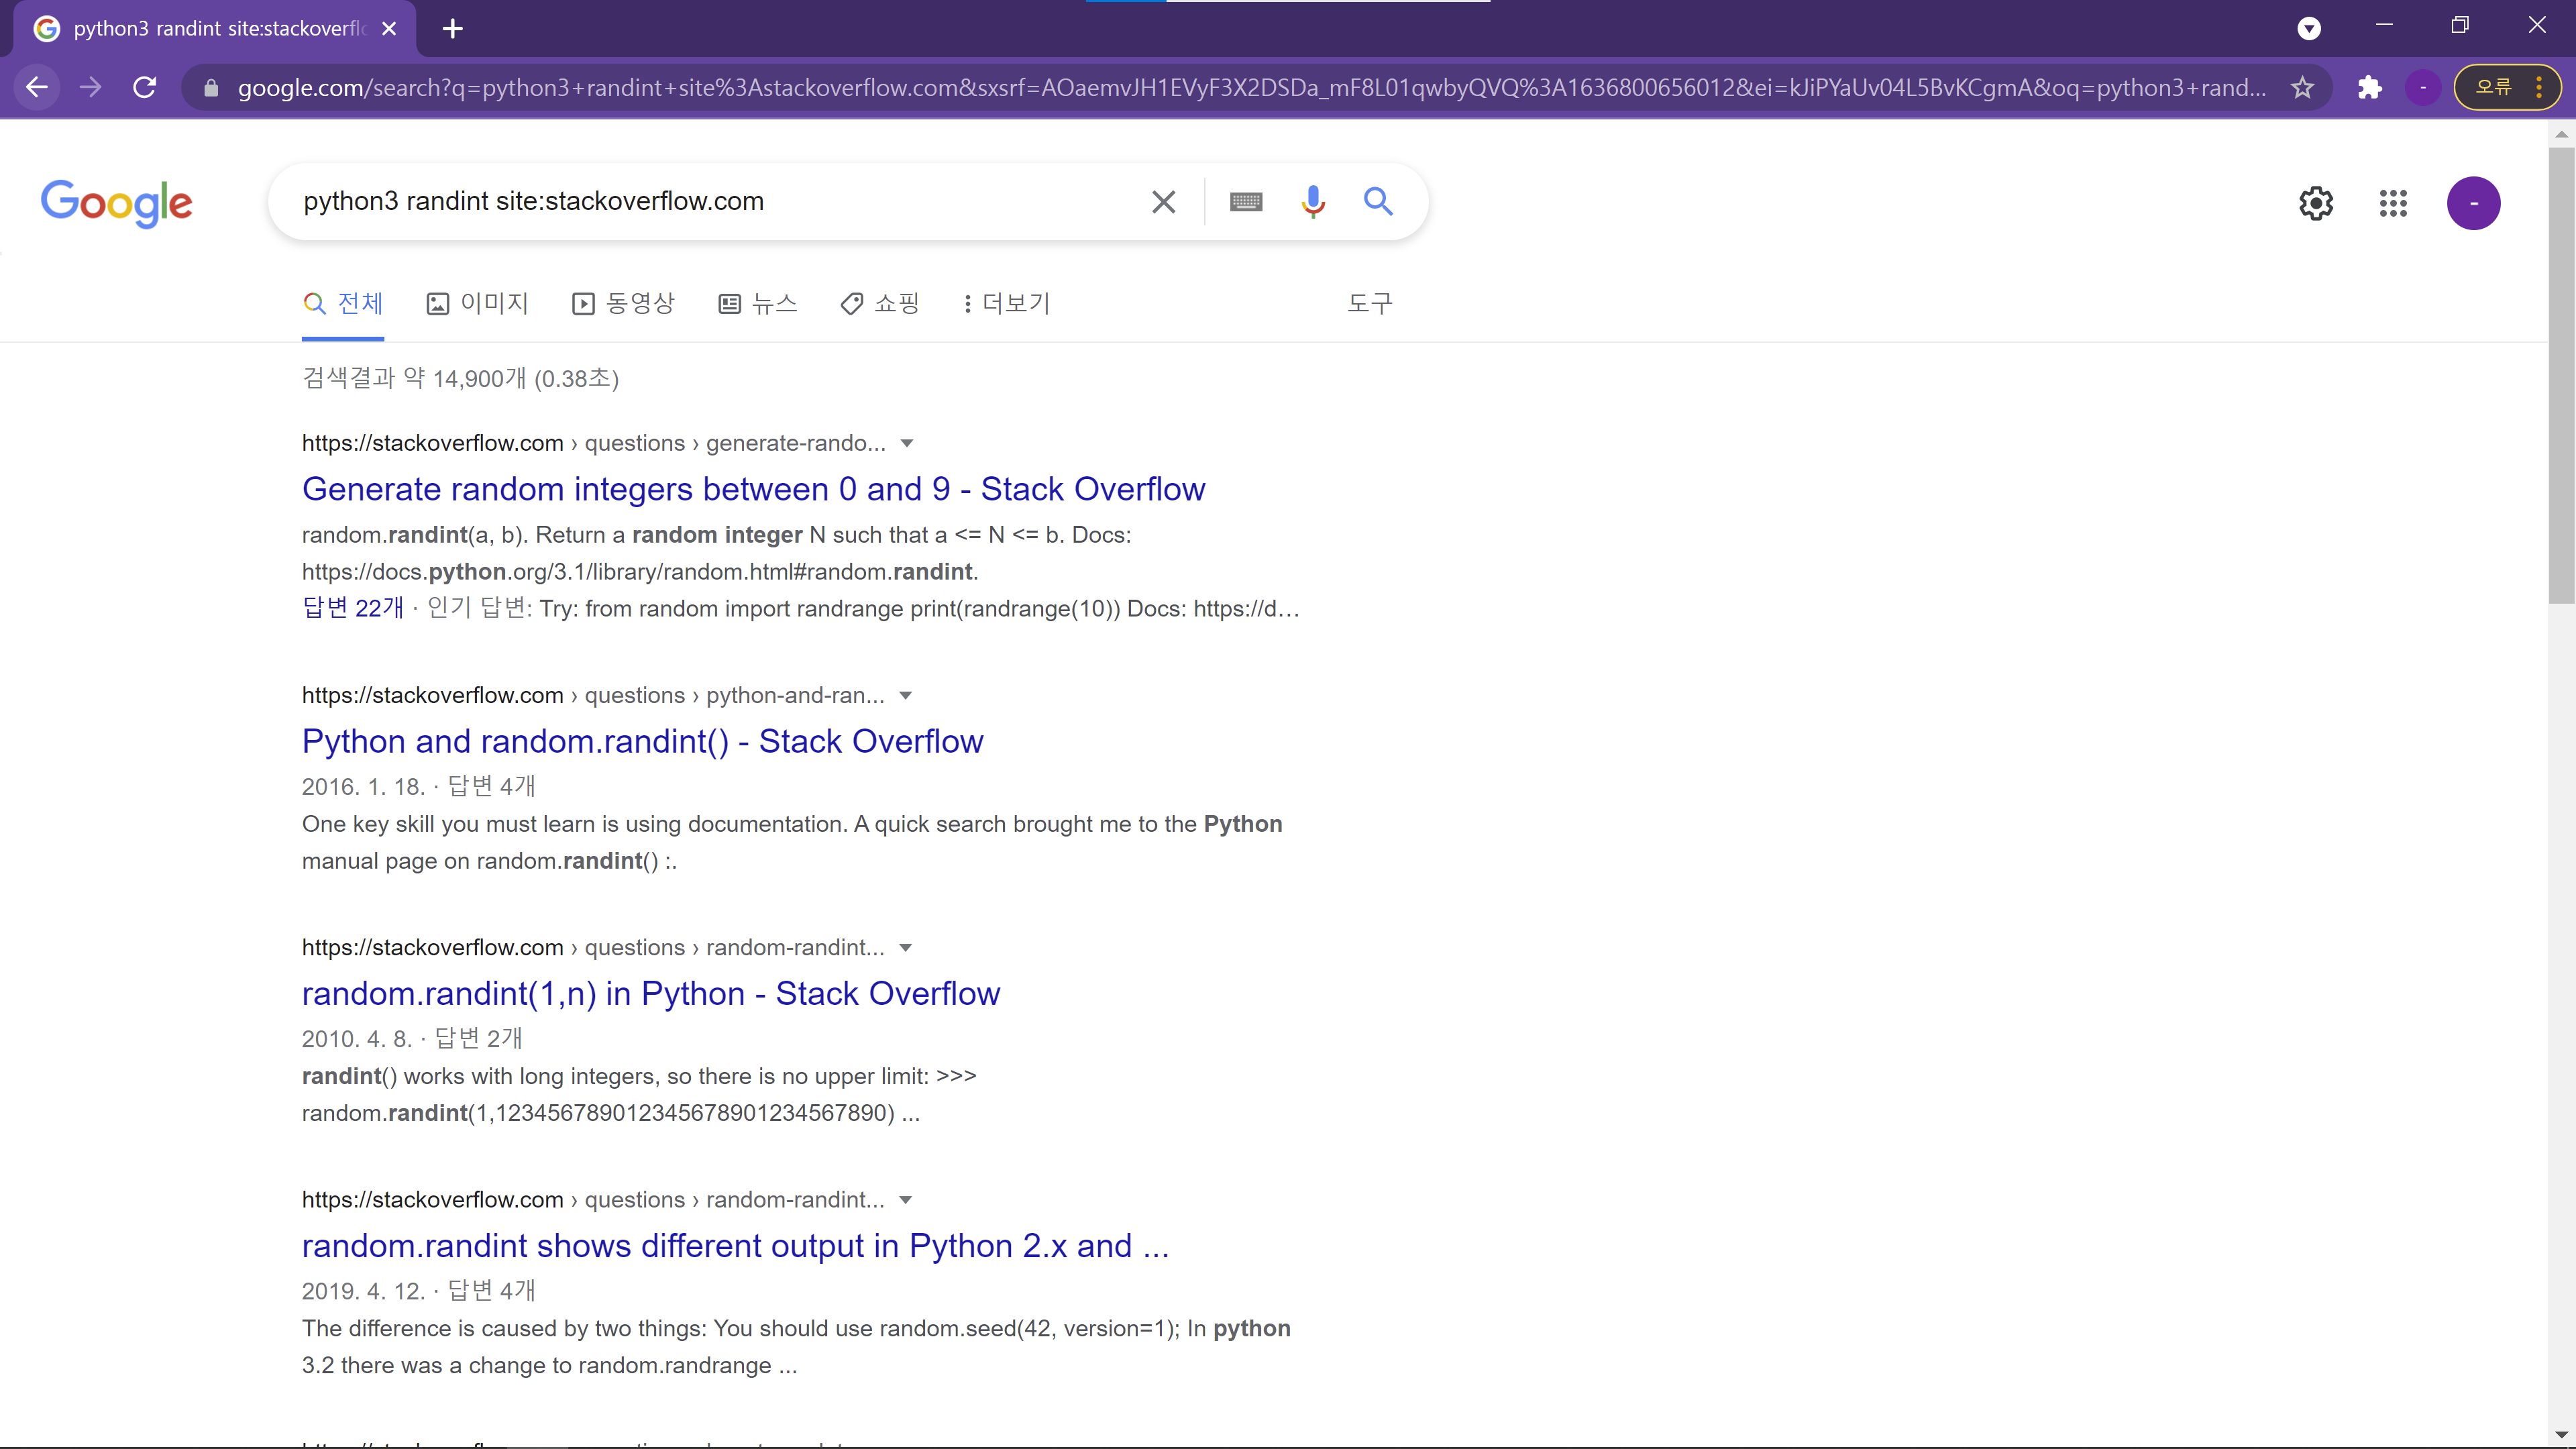The height and width of the screenshot is (1449, 2576).
Task: Click the scrollbar up arrow
Action: pos(2561,133)
